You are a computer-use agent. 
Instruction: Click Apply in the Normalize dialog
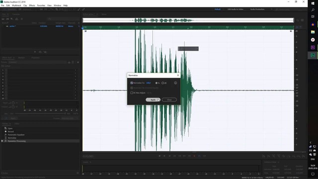coord(153,99)
